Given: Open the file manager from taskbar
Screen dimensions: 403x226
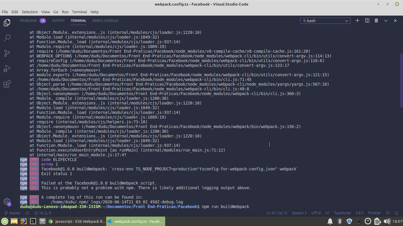Looking at the screenshot, I should pos(14,221).
